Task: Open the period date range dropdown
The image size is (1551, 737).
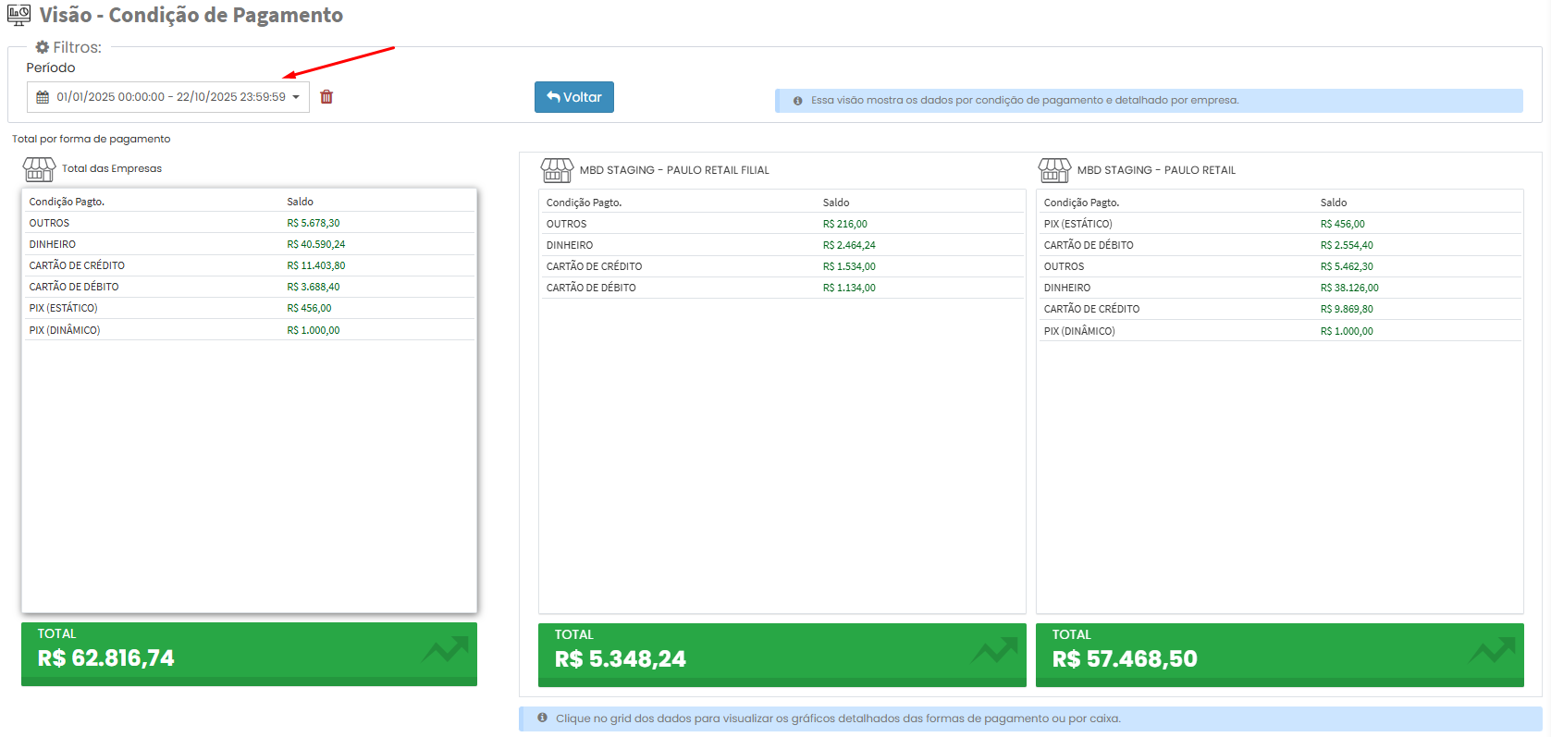Action: (296, 97)
